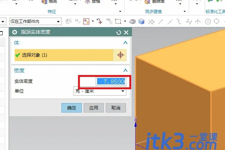Open the 单位 dropdown showing 克 - 厘米
This screenshot has width=225, height=150.
click(100, 91)
